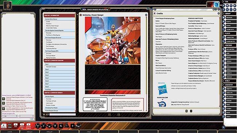The height and width of the screenshot is (133, 237).
Task: Click the contents search field
Action: [x=63, y=114]
